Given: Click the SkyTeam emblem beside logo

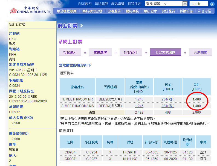Looking at the screenshot, I should tap(49, 12).
